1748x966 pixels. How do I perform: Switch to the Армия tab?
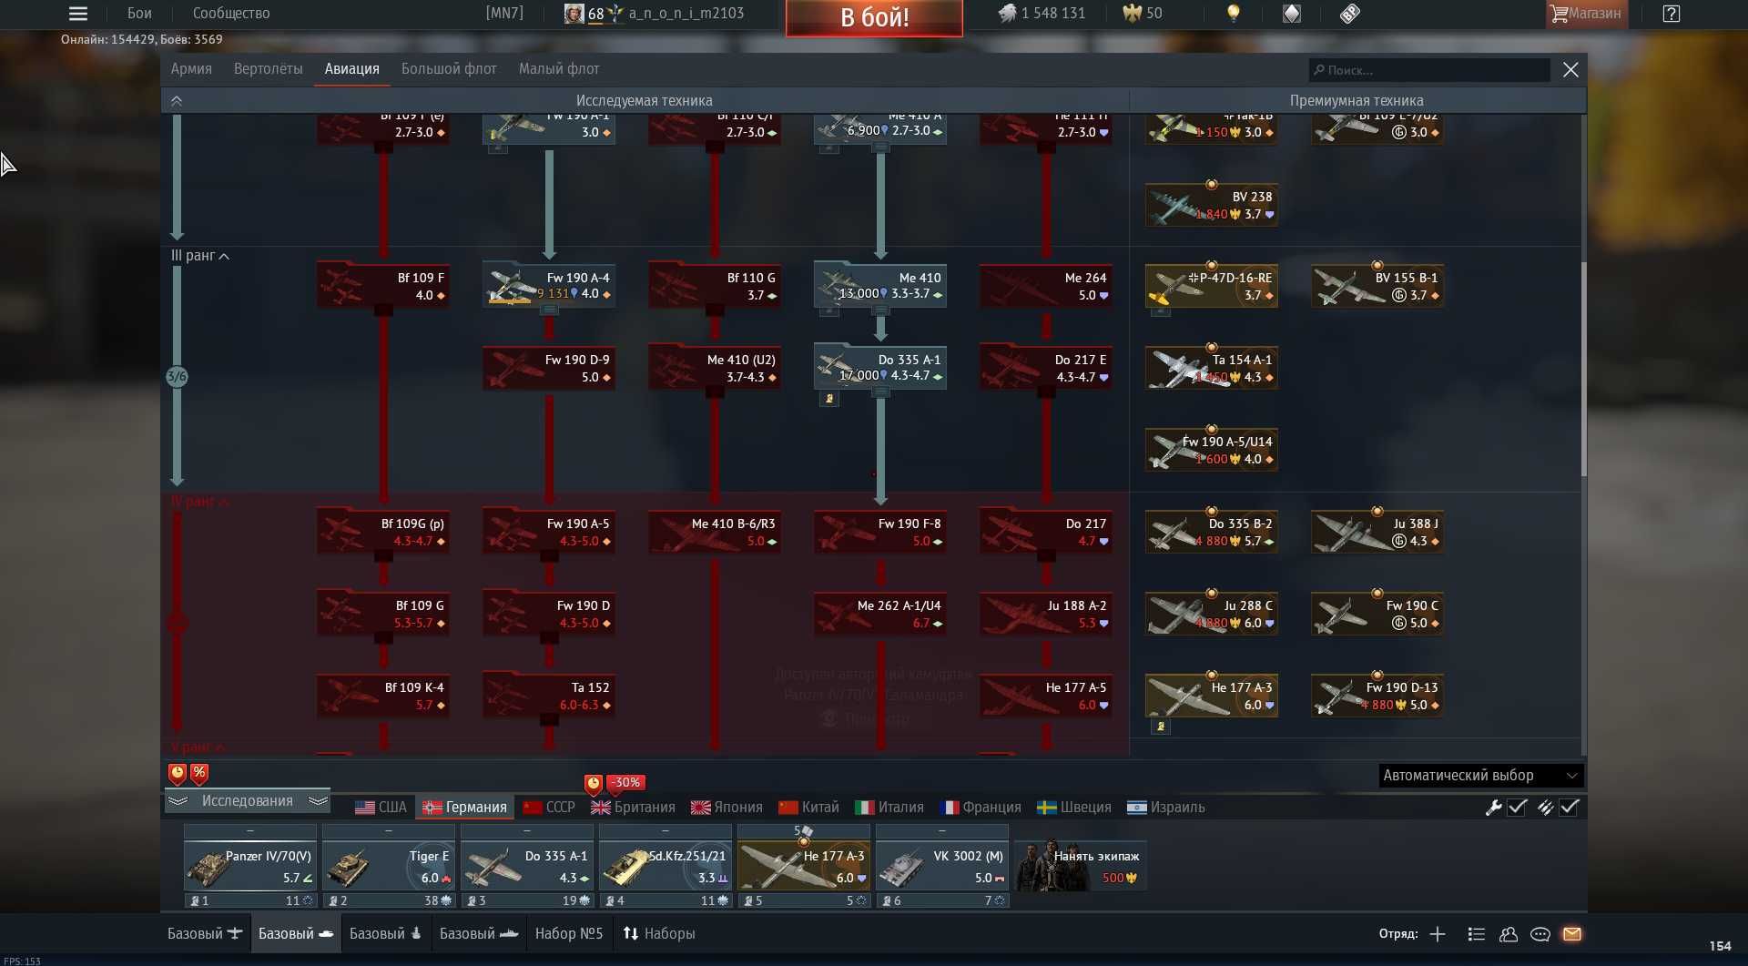[191, 69]
